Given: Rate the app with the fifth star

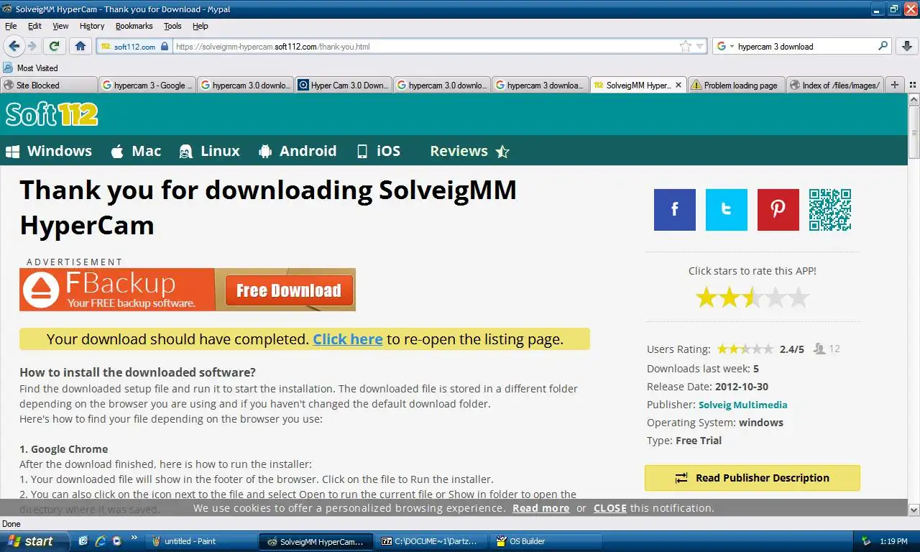Looking at the screenshot, I should pyautogui.click(x=799, y=298).
